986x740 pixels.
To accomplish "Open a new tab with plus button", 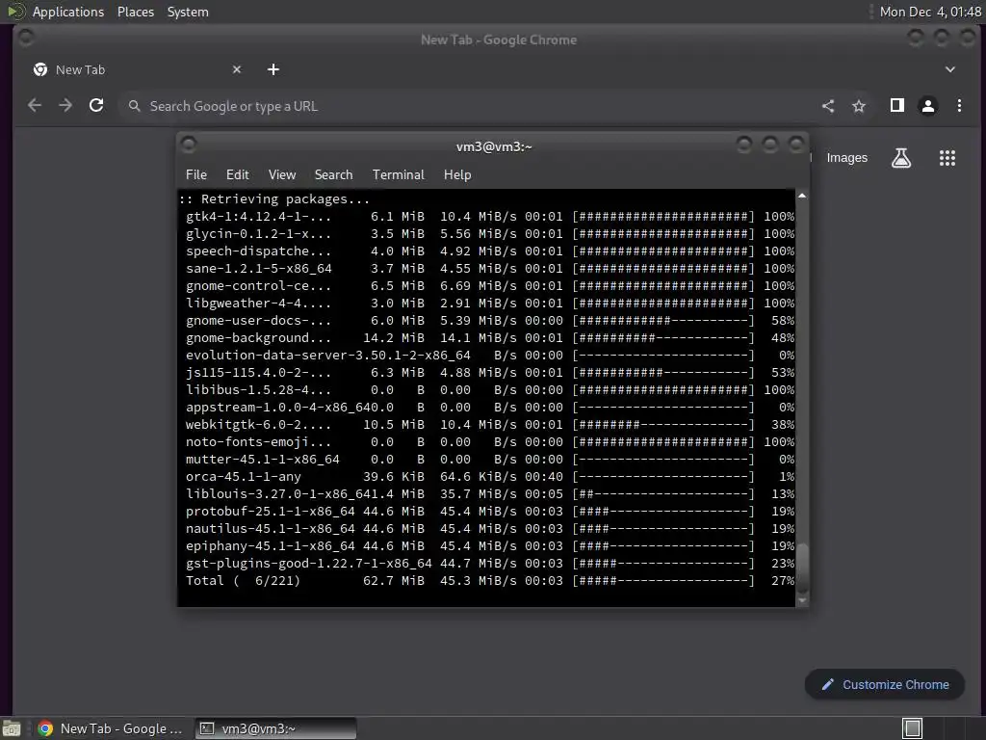I will [272, 69].
